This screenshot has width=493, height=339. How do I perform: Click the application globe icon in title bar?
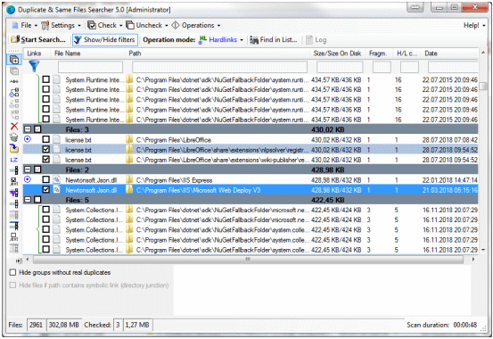11,10
